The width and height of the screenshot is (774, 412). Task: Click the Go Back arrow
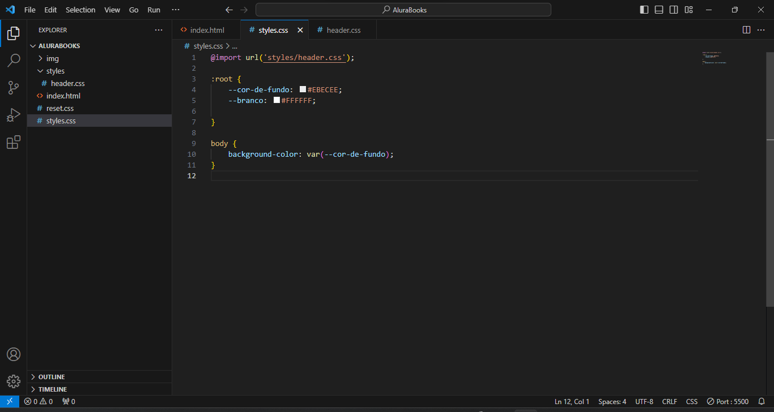229,10
